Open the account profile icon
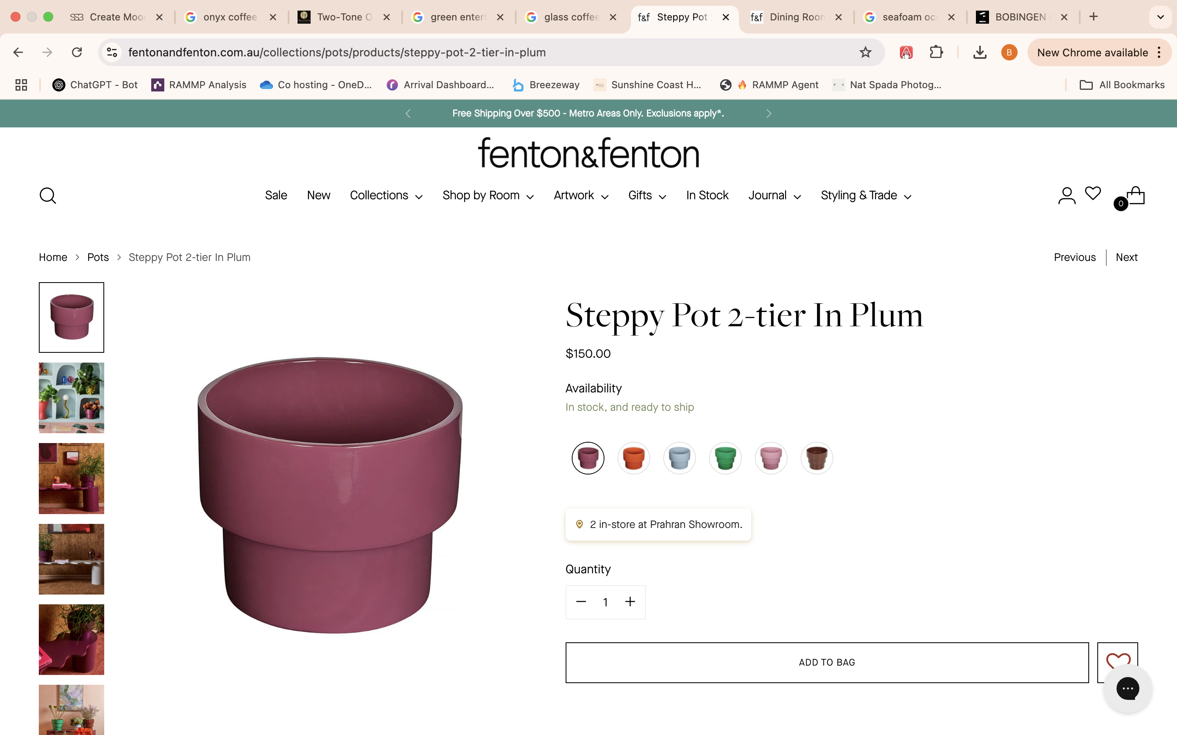This screenshot has width=1177, height=735. click(x=1066, y=196)
